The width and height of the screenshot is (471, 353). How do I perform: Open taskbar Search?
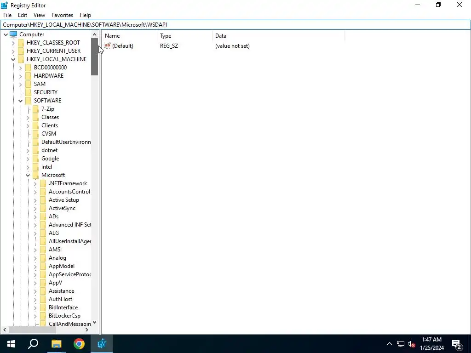point(33,344)
